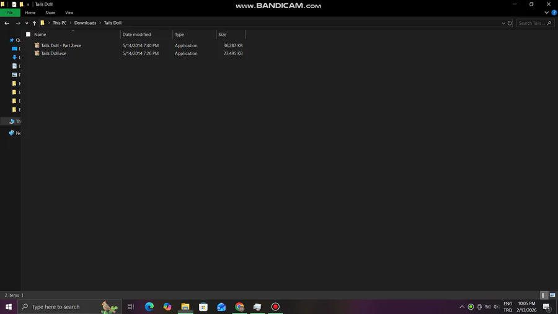Open Copilot from the taskbar
This screenshot has height=314, width=558.
click(x=167, y=307)
